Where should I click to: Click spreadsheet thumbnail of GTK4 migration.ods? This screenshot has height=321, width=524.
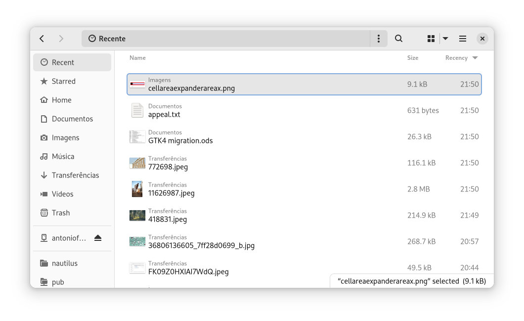[137, 137]
